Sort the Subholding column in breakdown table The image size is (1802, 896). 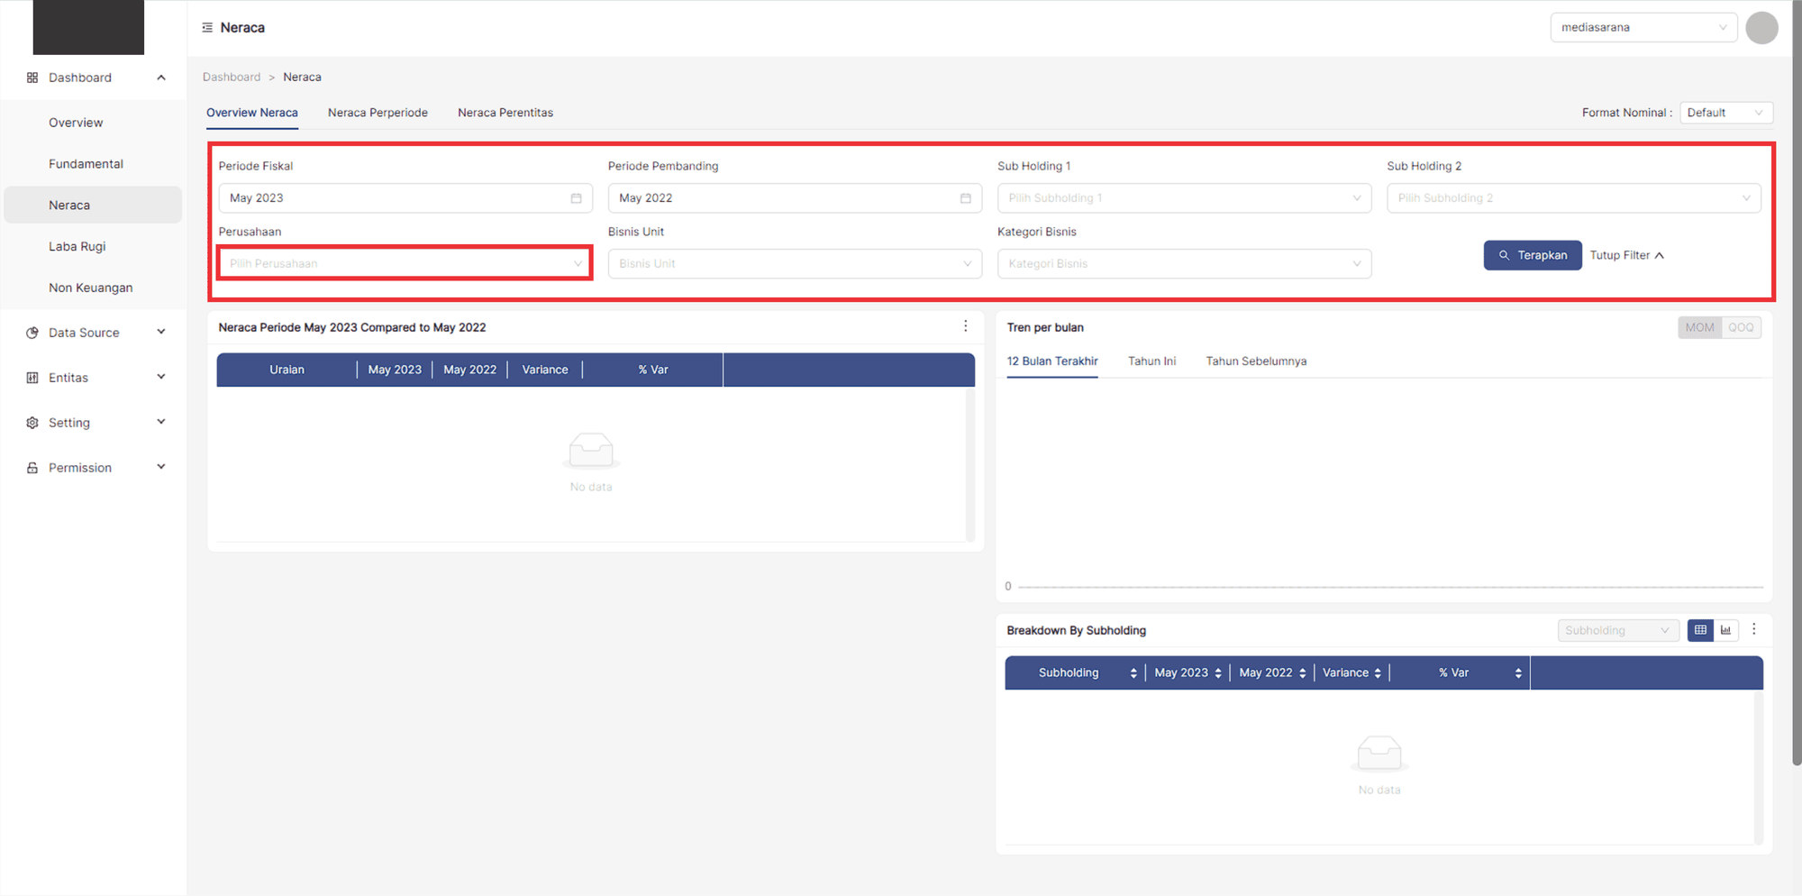(1133, 673)
